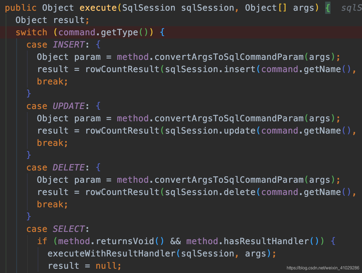The image size is (362, 273).
Task: Click the "switch" keyword
Action: click(32, 33)
